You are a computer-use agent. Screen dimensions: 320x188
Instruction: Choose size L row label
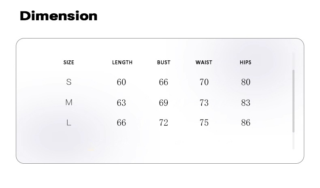click(x=69, y=123)
